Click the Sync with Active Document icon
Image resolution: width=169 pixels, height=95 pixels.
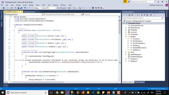[142, 15]
